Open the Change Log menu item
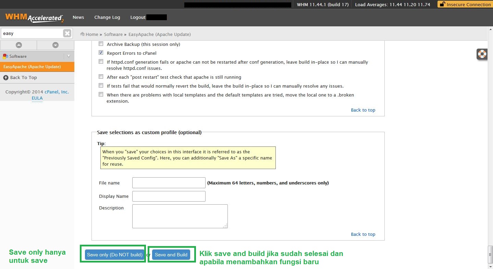 [x=107, y=17]
